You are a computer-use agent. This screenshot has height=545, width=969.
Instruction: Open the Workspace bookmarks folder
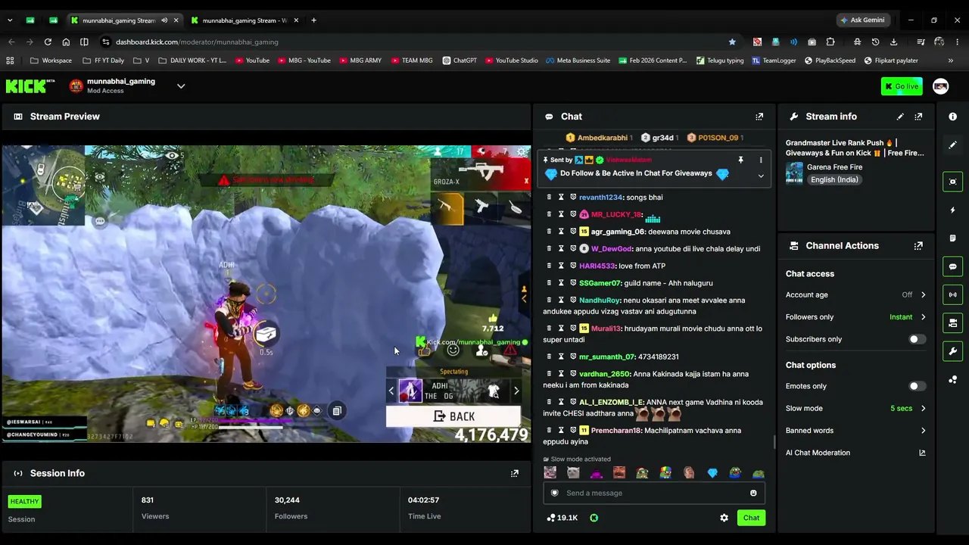(x=51, y=61)
